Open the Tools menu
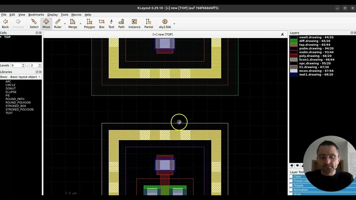The height and width of the screenshot is (200, 356). (x=64, y=14)
